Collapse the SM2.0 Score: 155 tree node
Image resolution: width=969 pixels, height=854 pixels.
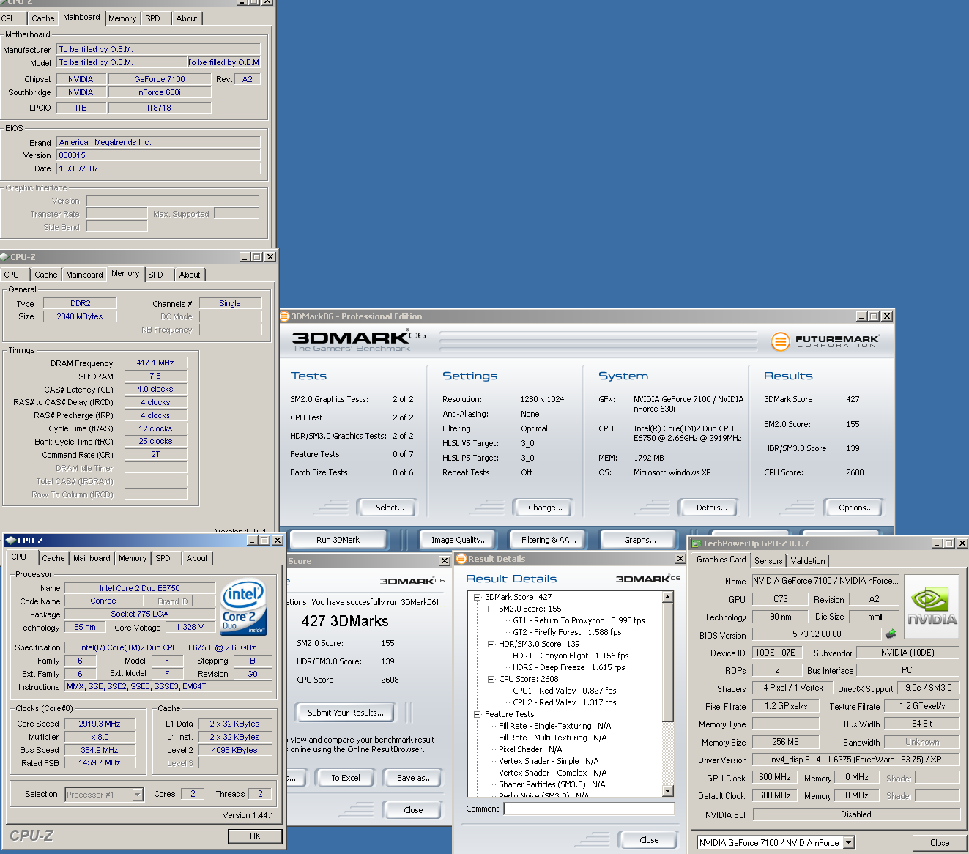click(491, 609)
